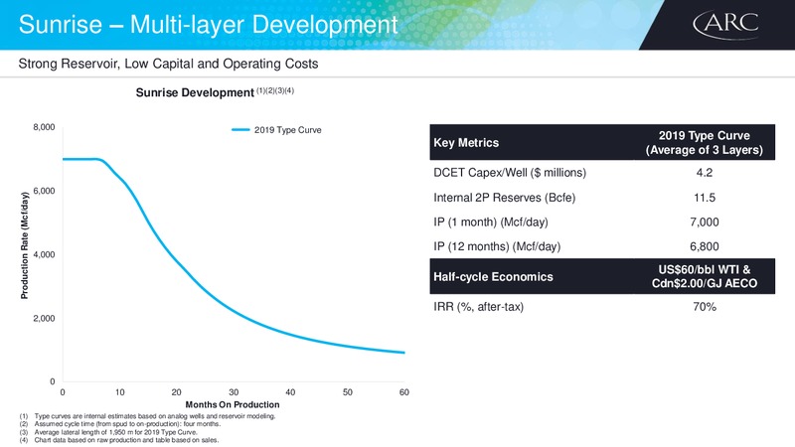Click the value '11.5'
The width and height of the screenshot is (795, 447).
pos(705,198)
